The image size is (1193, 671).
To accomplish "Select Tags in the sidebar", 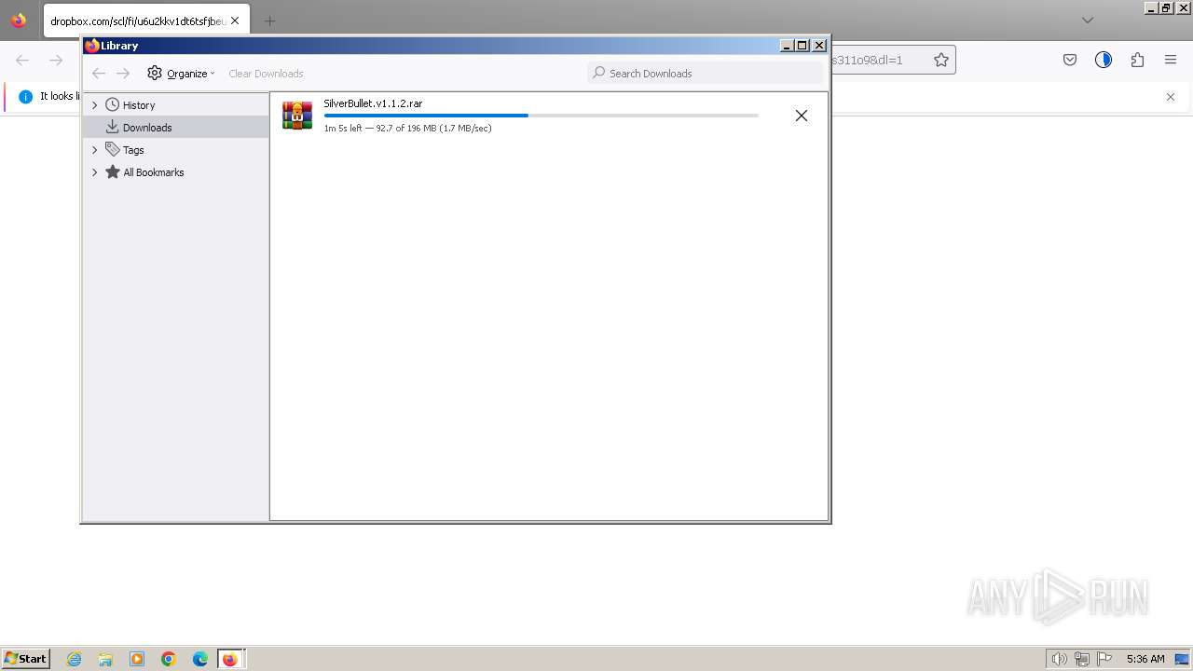I will 133,150.
